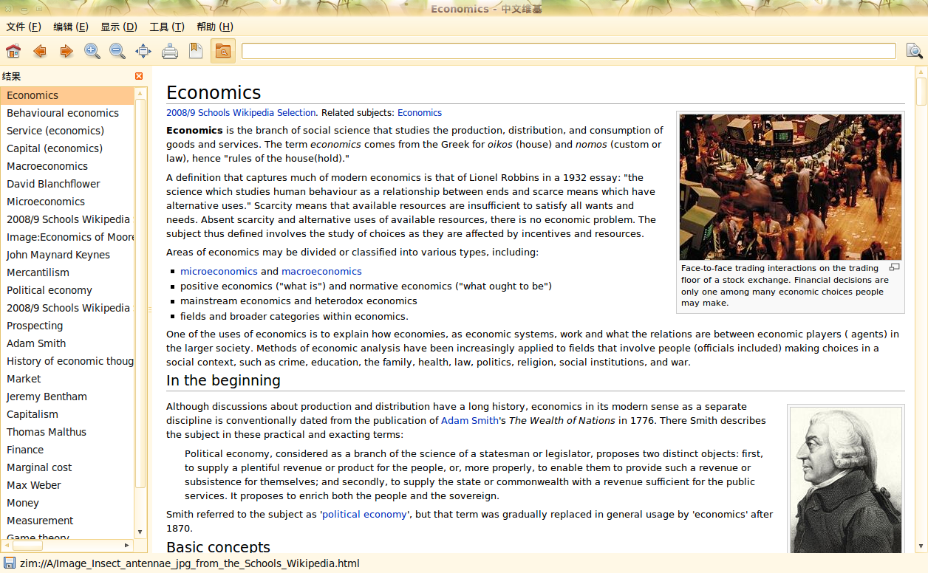This screenshot has height=573, width=928.
Task: Click the save icon in status bar
Action: [x=10, y=563]
